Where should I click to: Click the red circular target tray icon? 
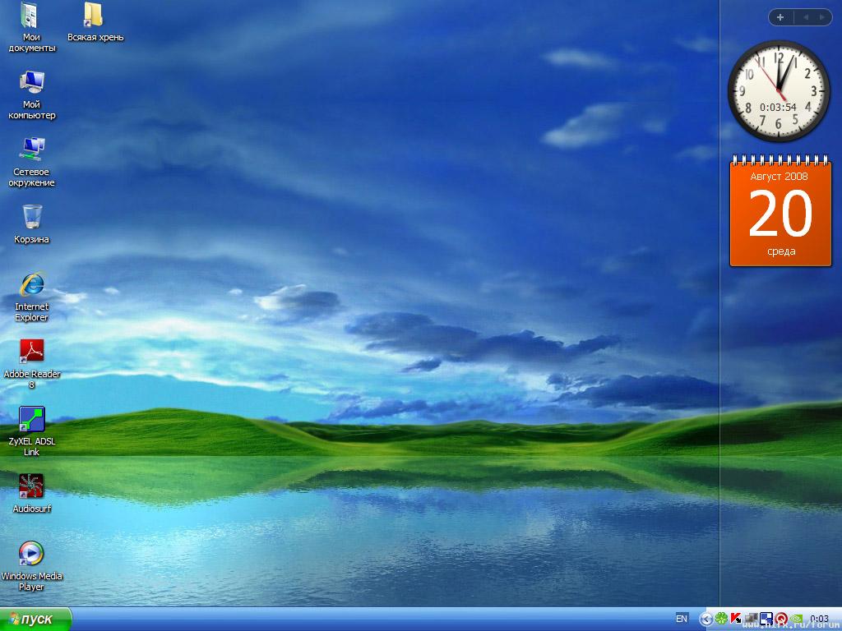click(x=781, y=619)
